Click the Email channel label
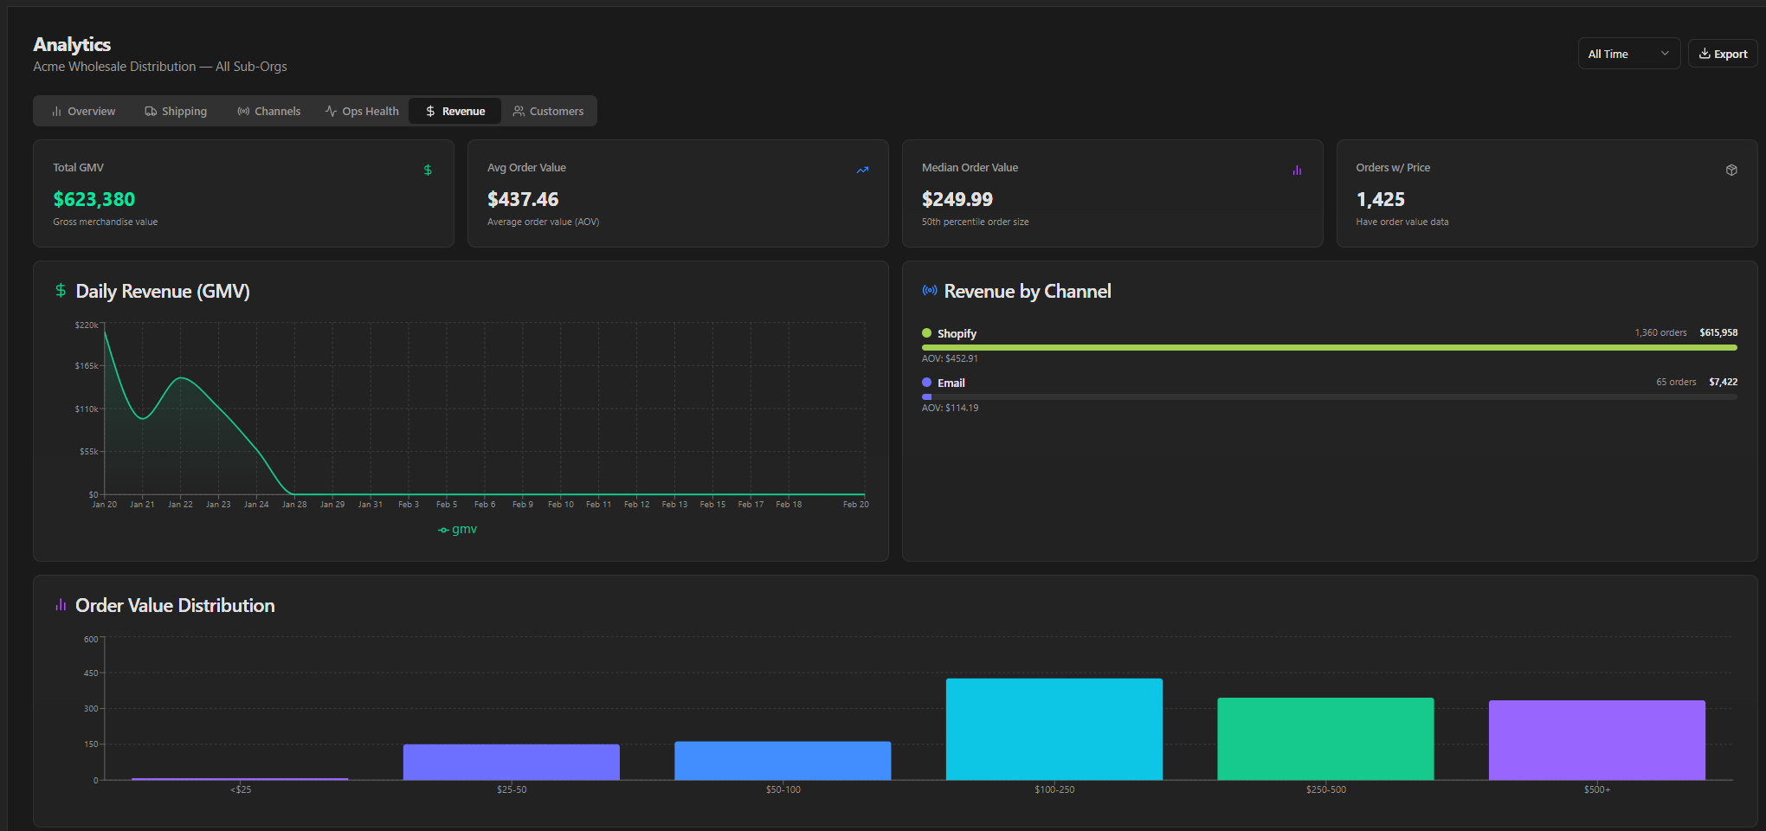1766x831 pixels. 951,383
